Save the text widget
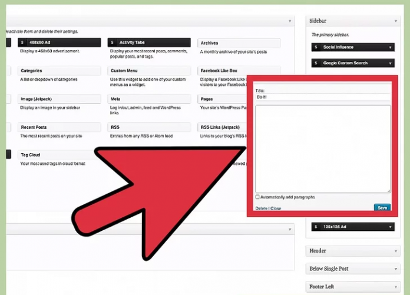The height and width of the screenshot is (295, 410). coord(382,207)
